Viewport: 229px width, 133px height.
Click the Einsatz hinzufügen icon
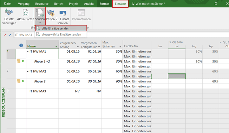point(9,13)
